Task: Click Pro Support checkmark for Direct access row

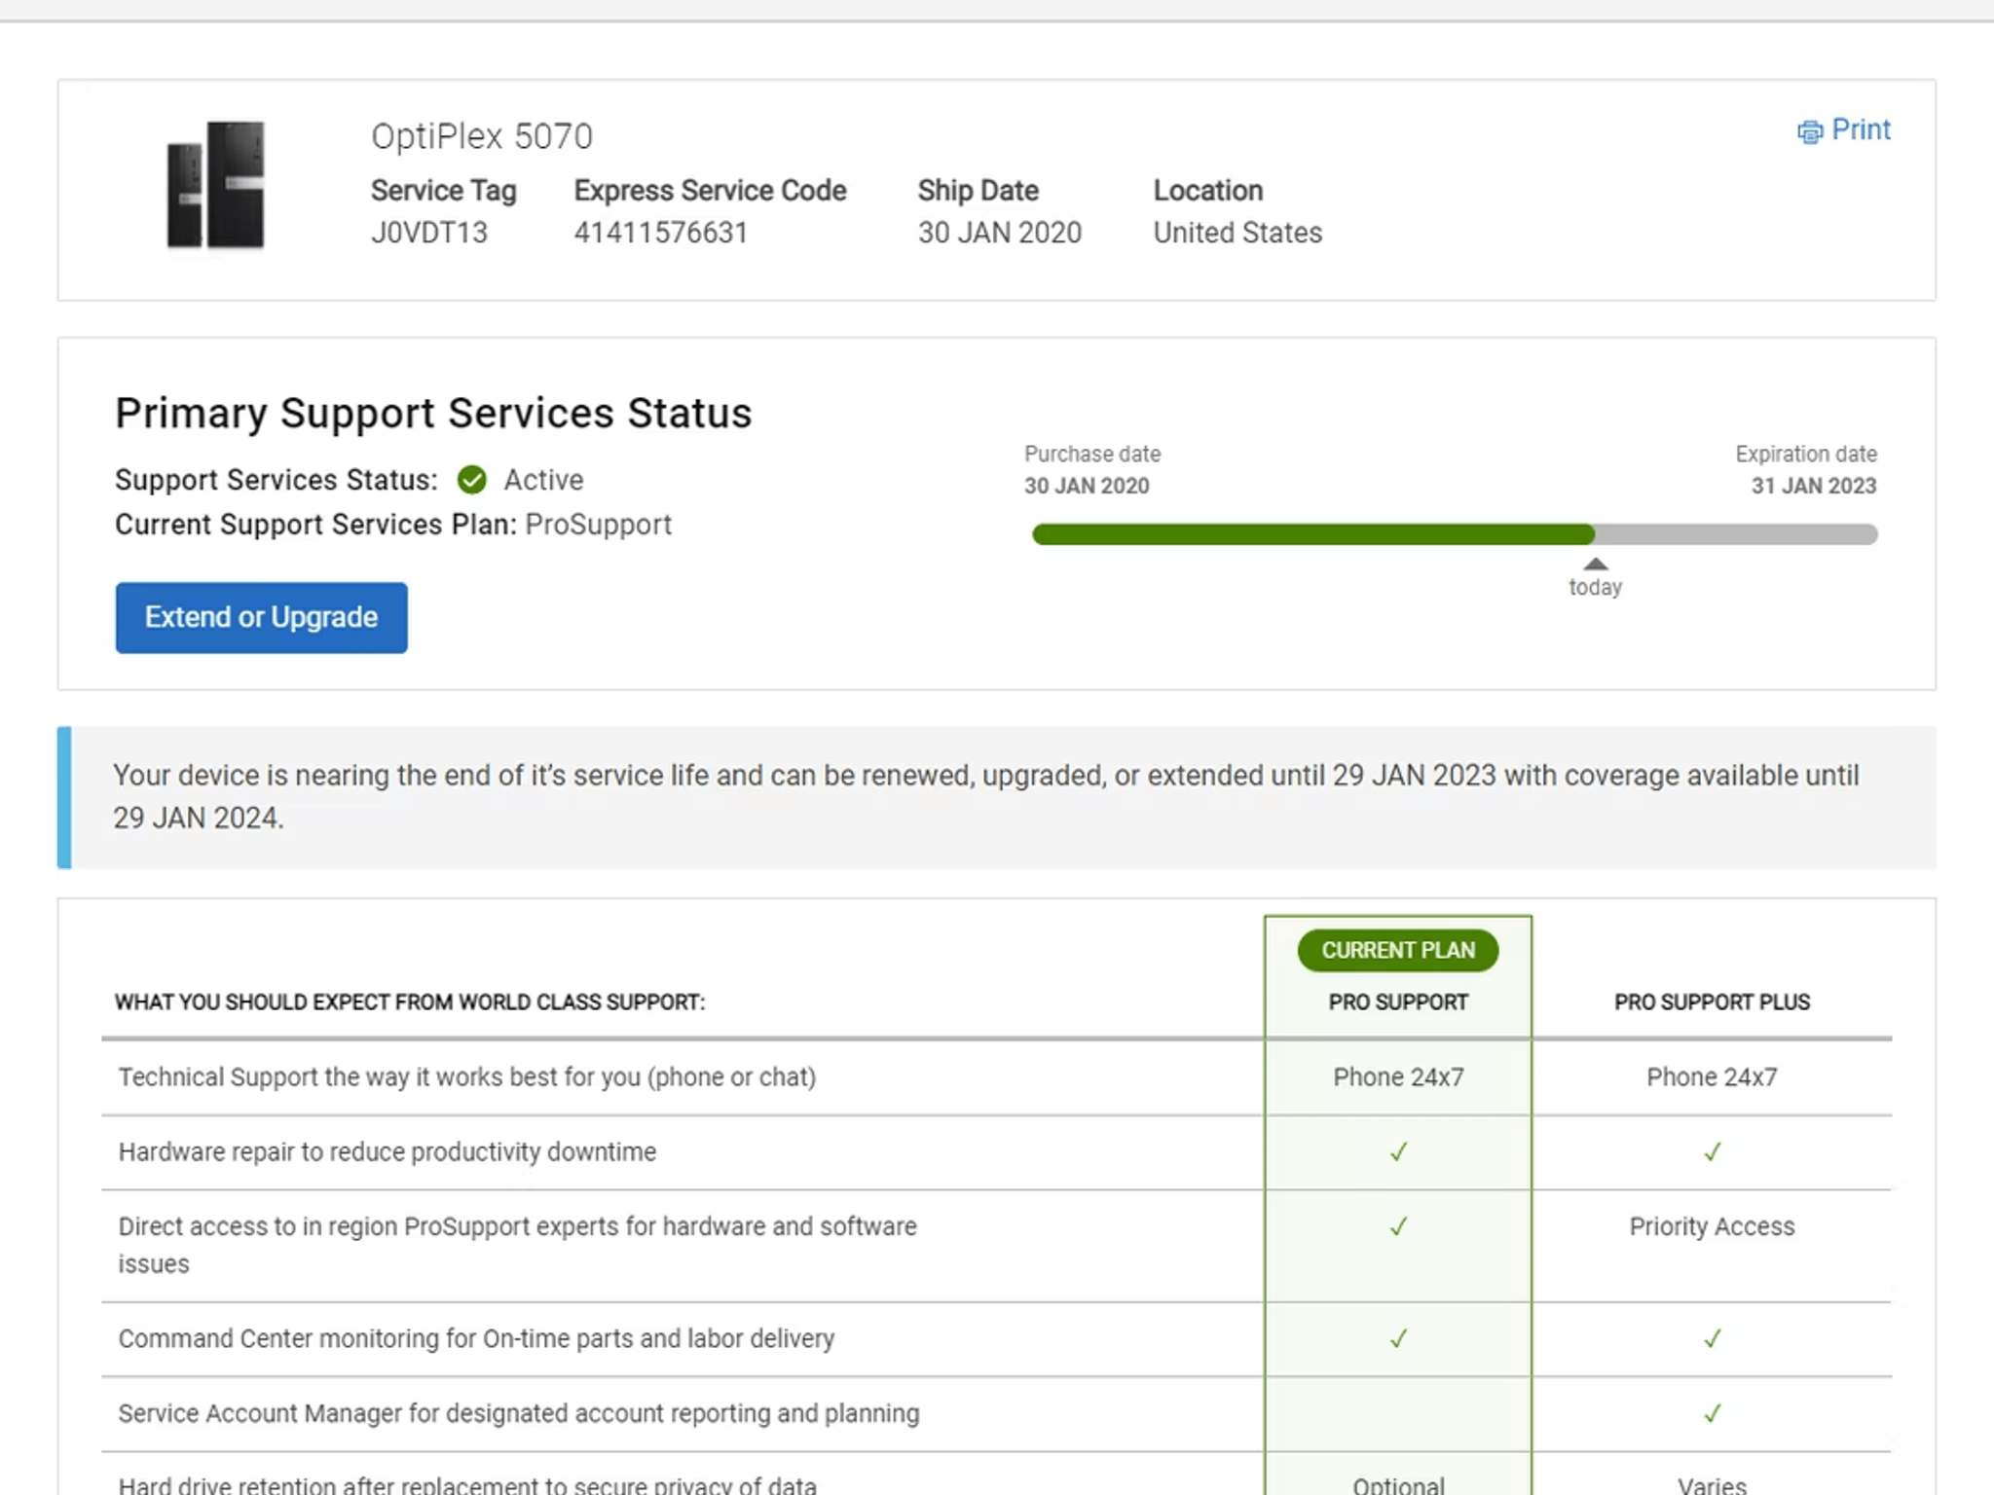Action: click(x=1398, y=1226)
